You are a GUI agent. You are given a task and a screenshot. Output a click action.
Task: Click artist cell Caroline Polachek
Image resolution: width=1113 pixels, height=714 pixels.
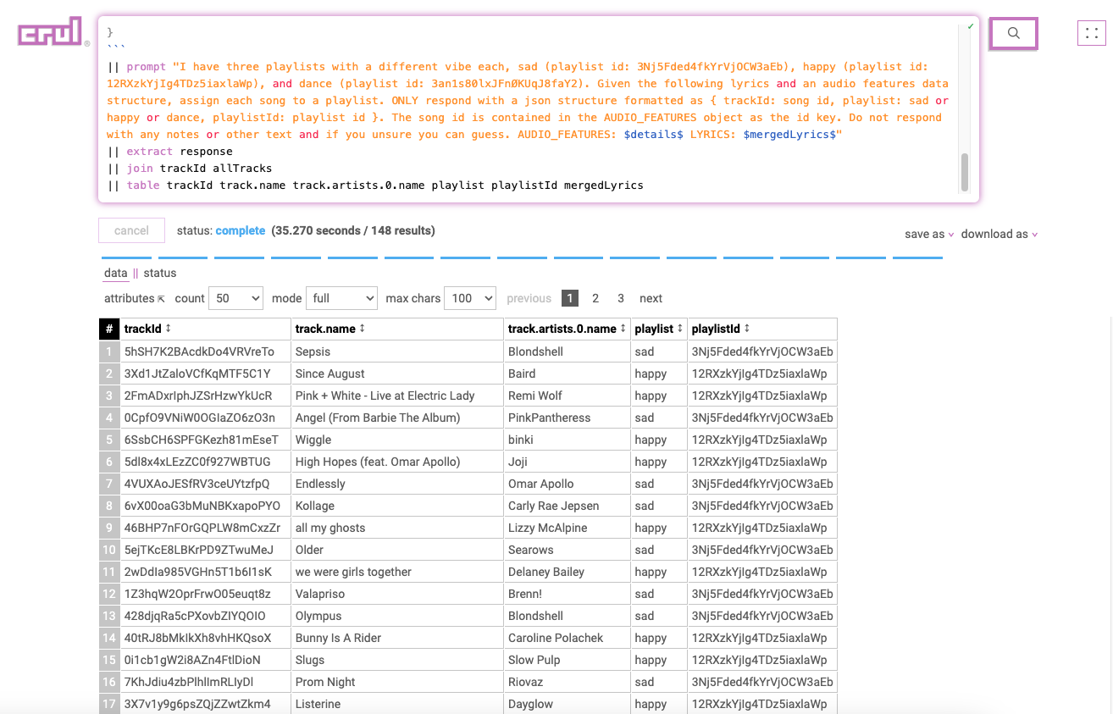568,638
